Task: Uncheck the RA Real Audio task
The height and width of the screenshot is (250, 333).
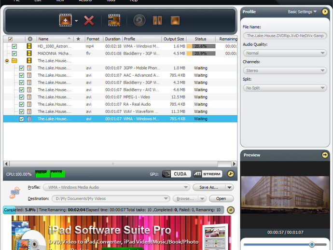Action: (x=21, y=104)
